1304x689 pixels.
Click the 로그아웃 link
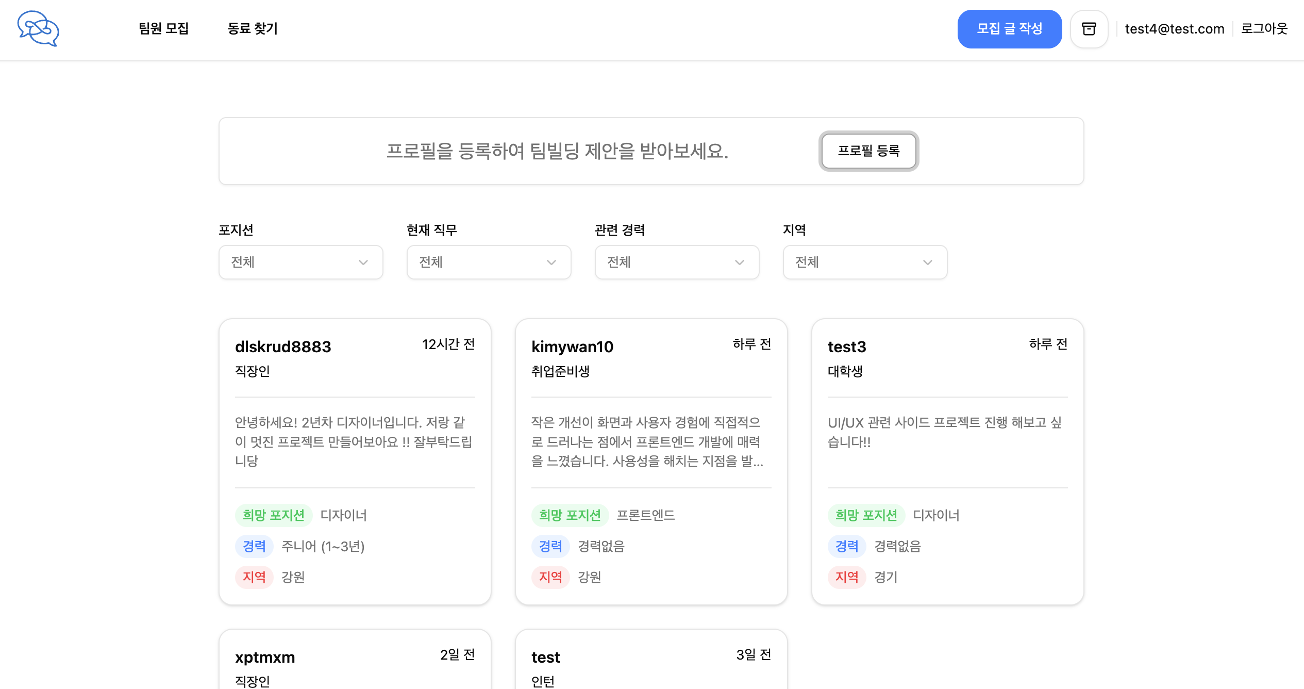pyautogui.click(x=1264, y=29)
